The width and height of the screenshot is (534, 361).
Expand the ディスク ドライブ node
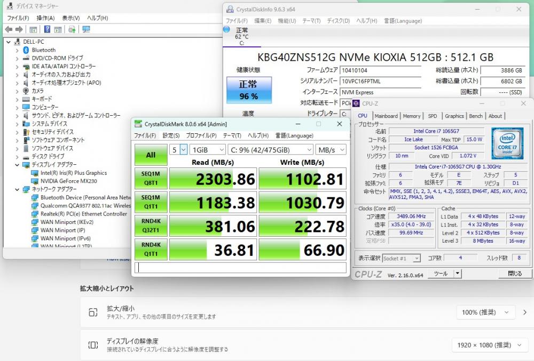[x=17, y=157]
